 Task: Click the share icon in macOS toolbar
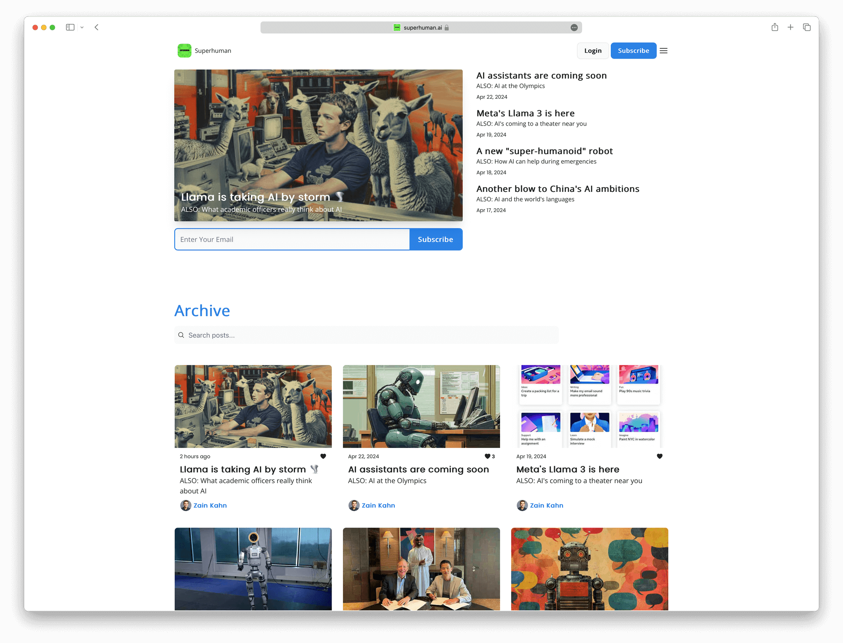775,27
